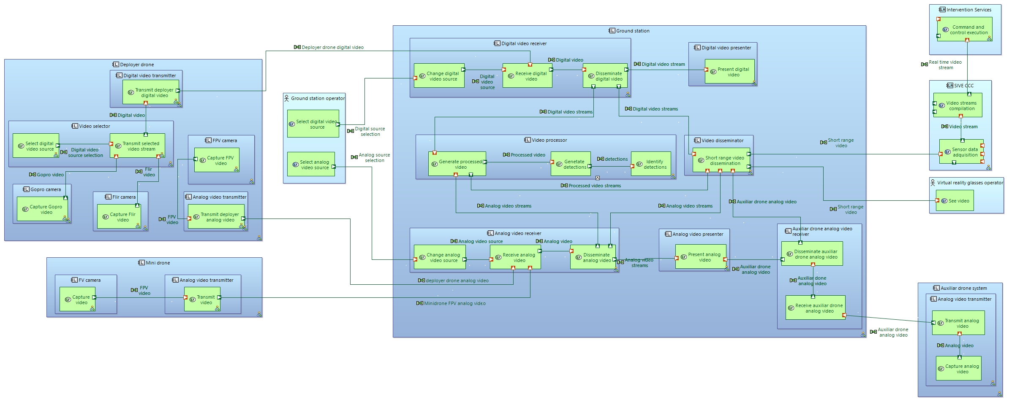Click the exchange icon beside Minidrone FPV analog video
Screen dimensions: 1009x402
coord(420,303)
